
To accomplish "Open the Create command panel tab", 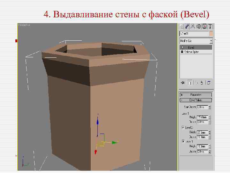I will [181, 27].
